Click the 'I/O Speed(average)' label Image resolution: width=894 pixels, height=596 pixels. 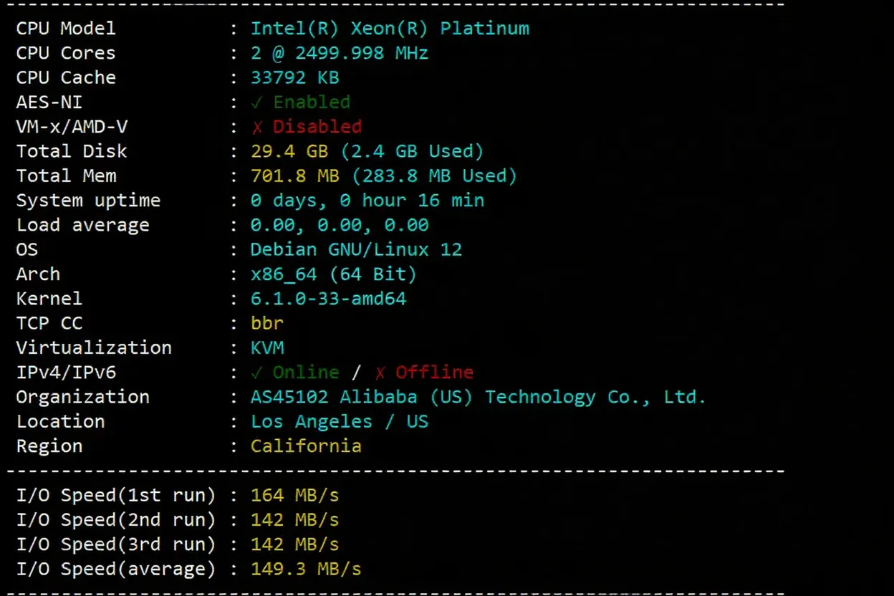[116, 569]
